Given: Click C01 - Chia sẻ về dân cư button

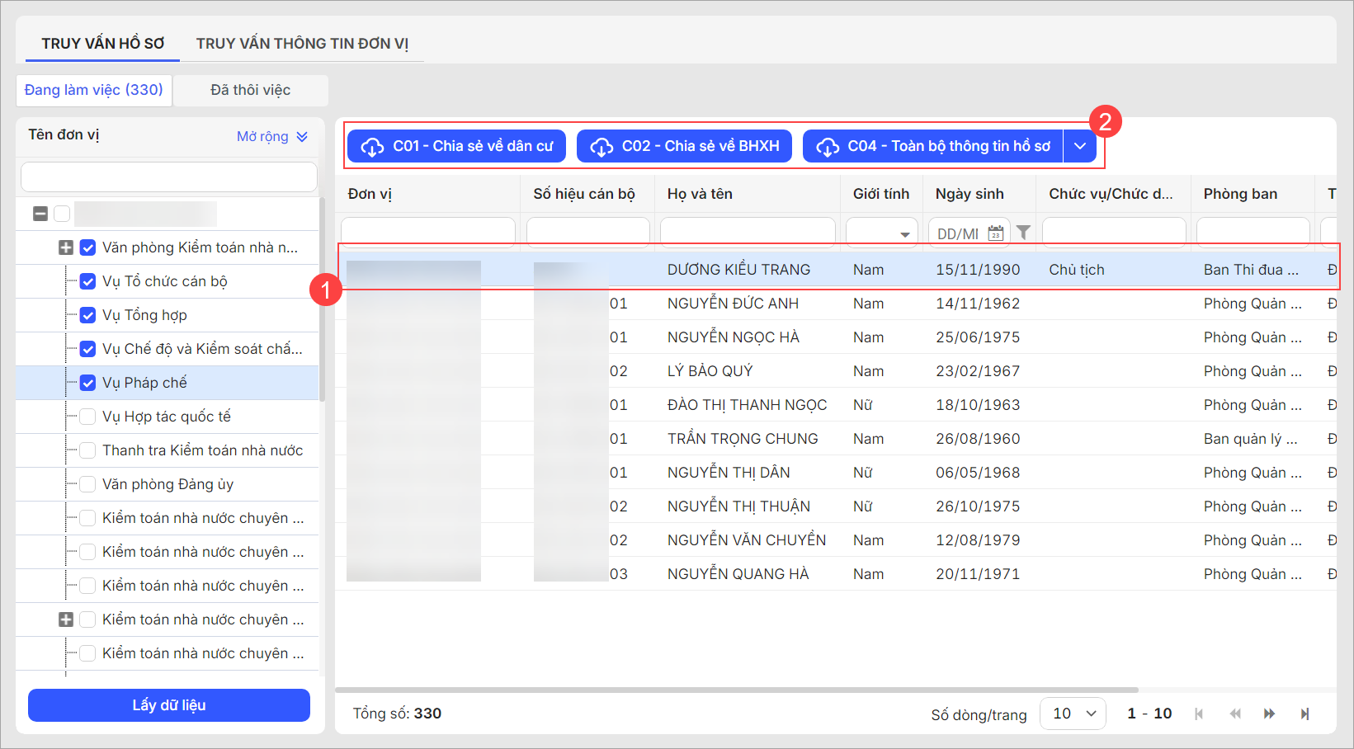Looking at the screenshot, I should [x=456, y=146].
